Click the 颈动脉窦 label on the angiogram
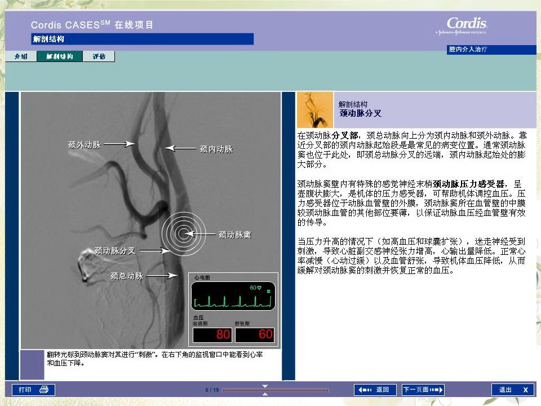This screenshot has height=406, width=541. tap(235, 235)
